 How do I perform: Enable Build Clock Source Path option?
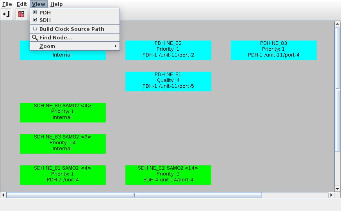[x=35, y=29]
